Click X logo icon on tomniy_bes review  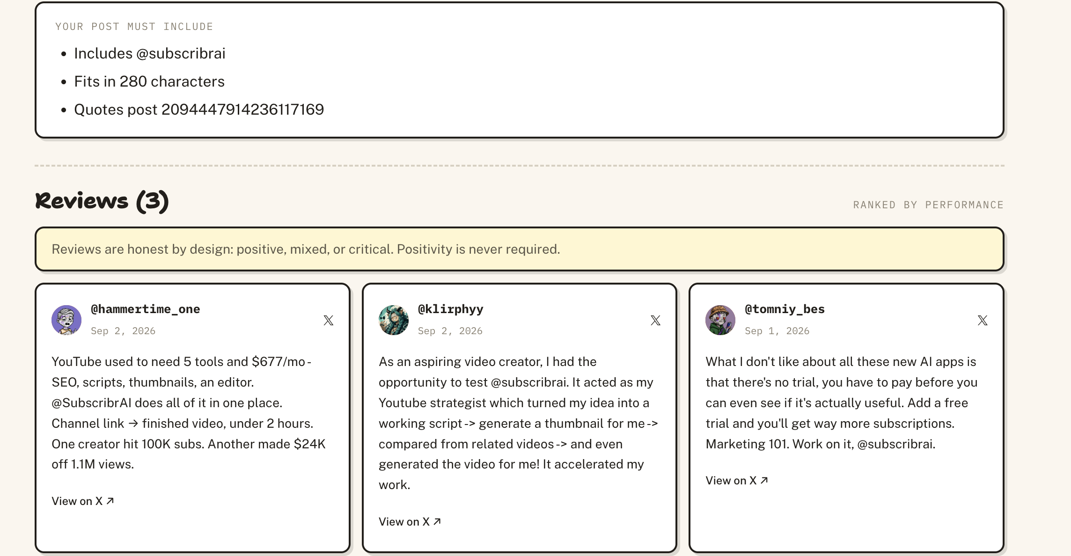click(983, 320)
